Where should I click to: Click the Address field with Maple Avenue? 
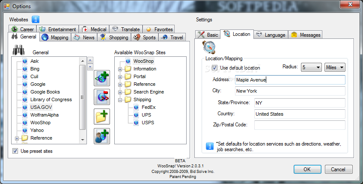290,80
